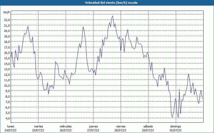
Task: Click the date label 26/07/23
Action: coord(66,130)
